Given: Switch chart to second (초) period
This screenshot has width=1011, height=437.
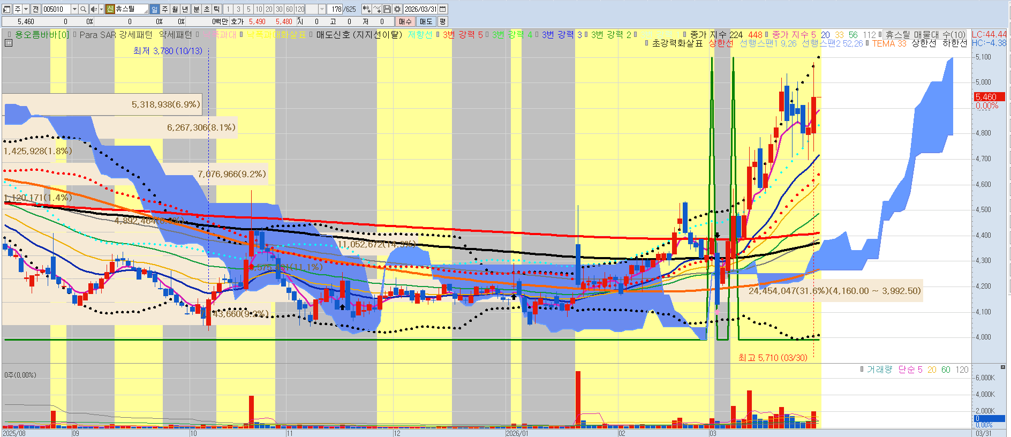Looking at the screenshot, I should (207, 9).
